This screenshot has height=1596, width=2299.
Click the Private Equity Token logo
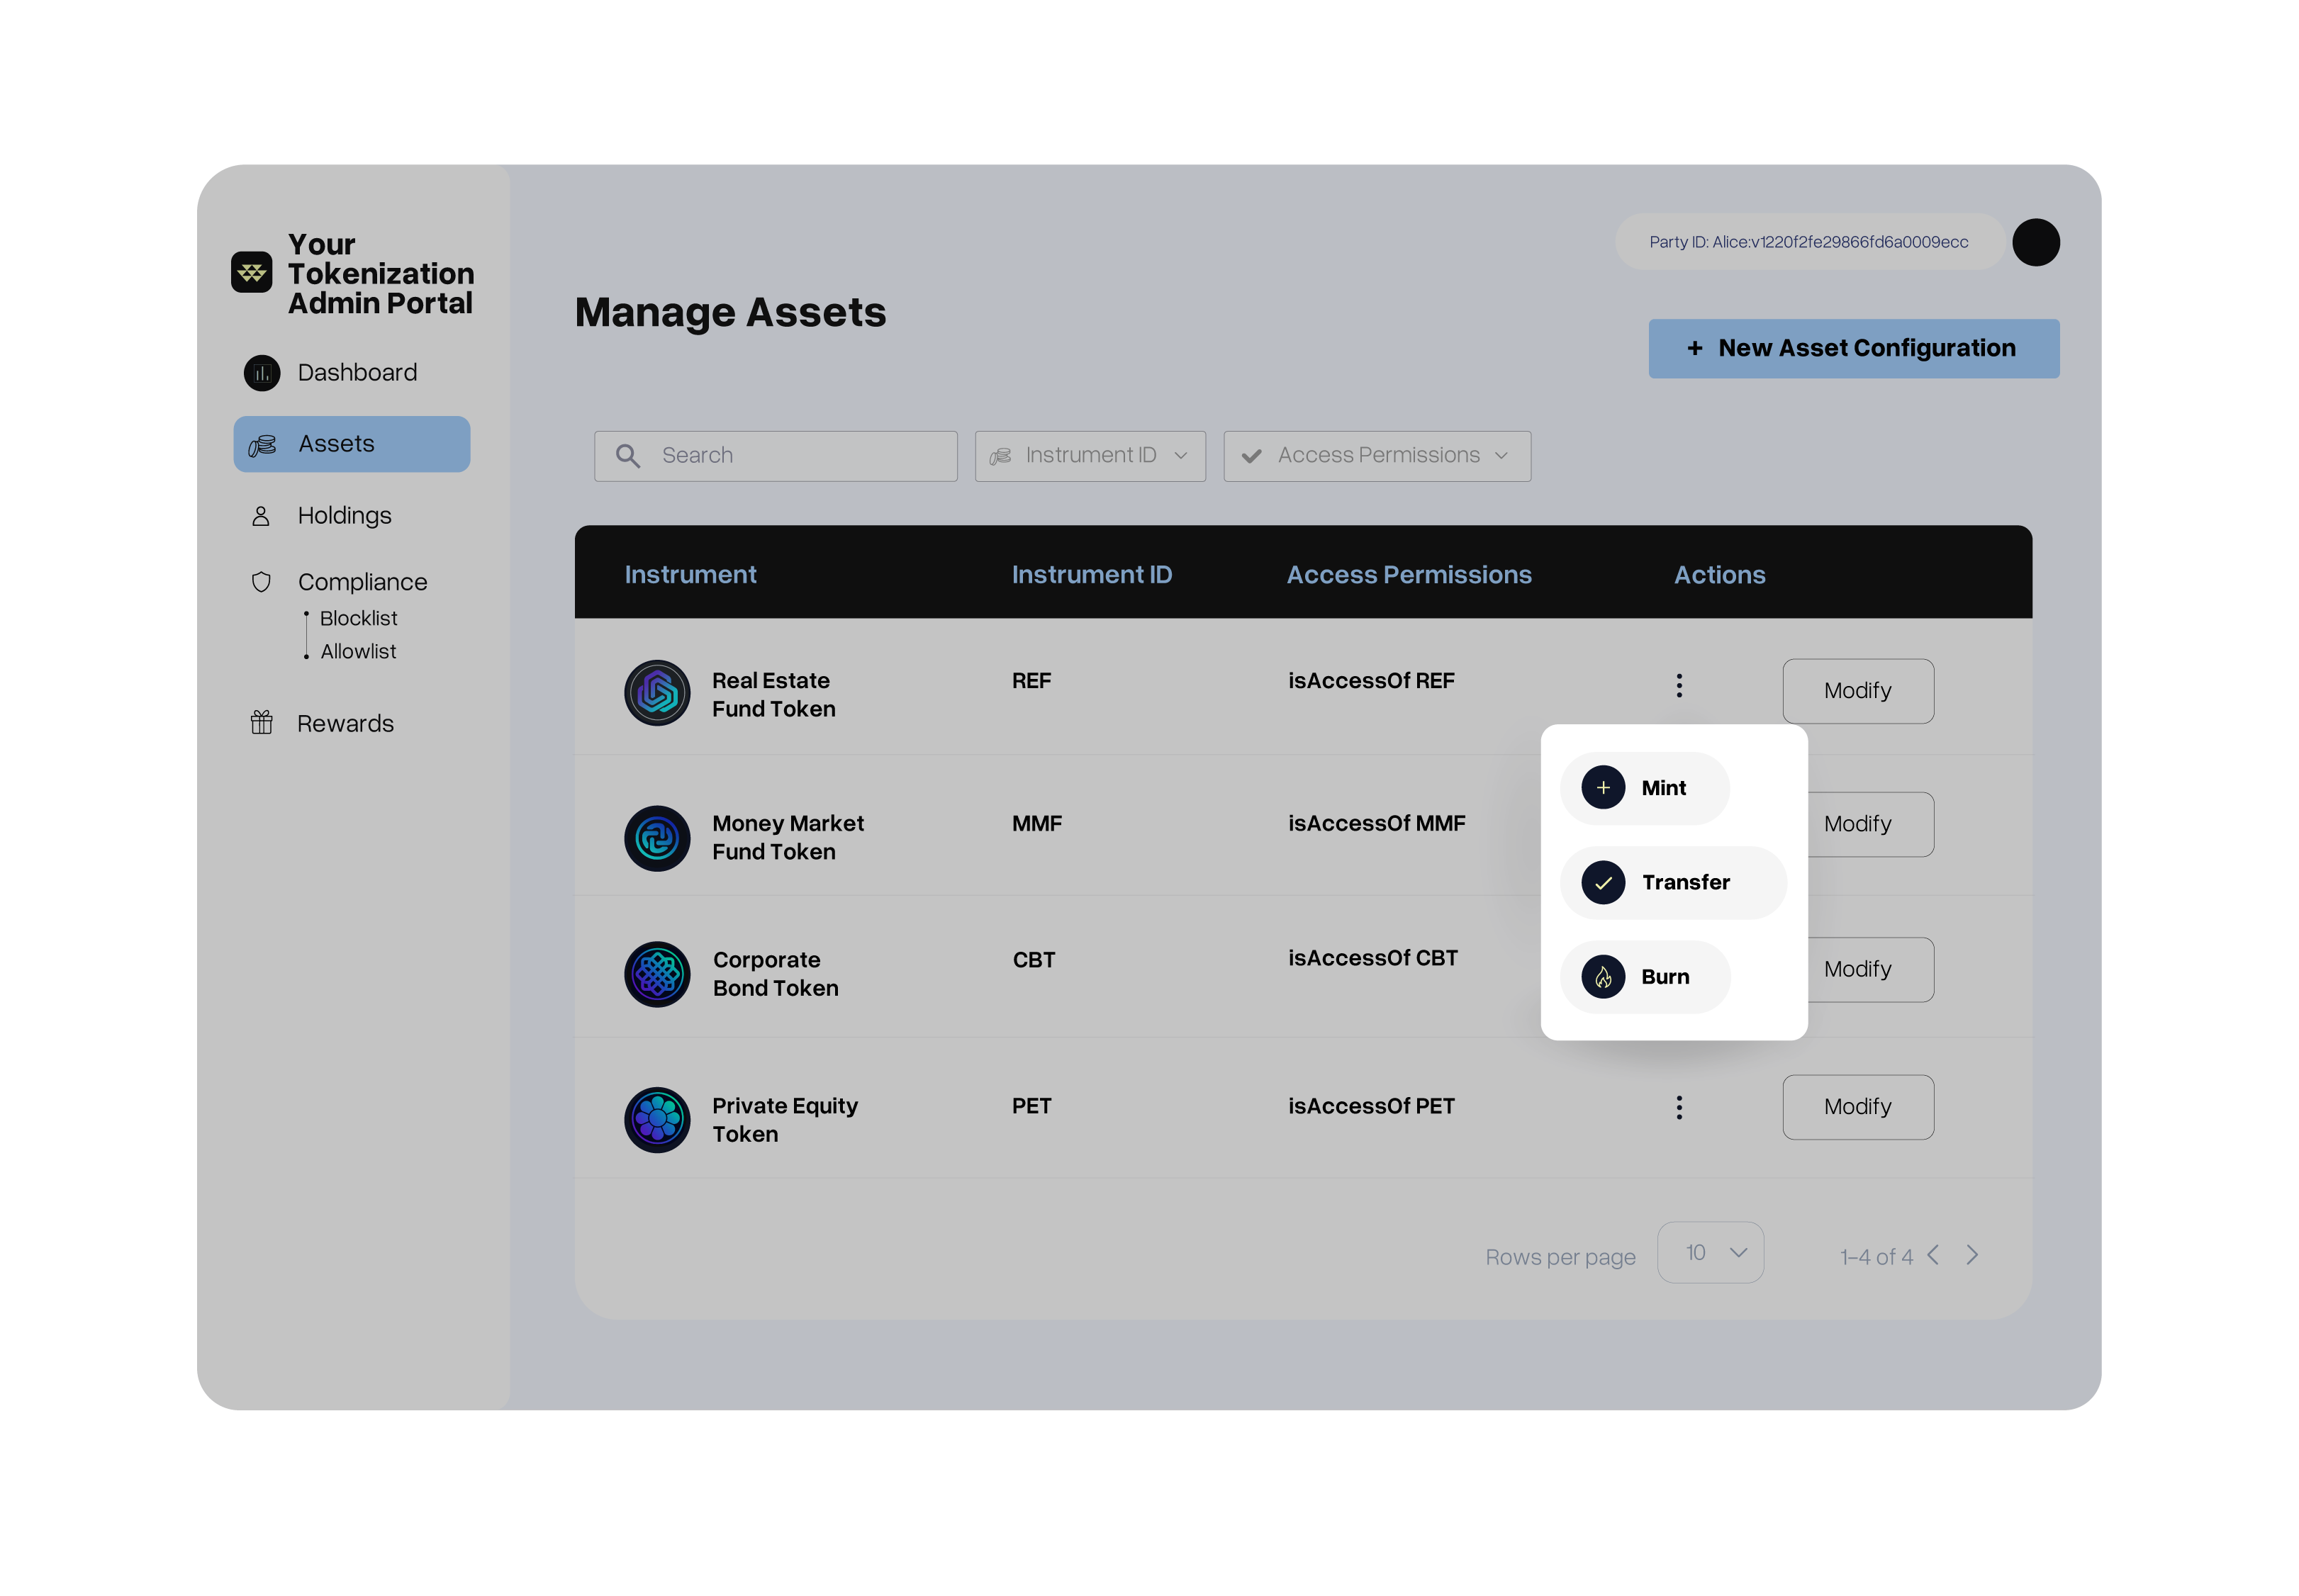click(x=657, y=1120)
